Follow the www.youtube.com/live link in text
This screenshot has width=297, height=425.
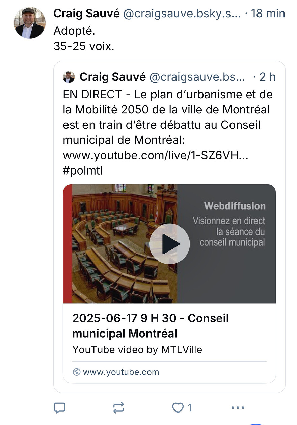tap(156, 155)
